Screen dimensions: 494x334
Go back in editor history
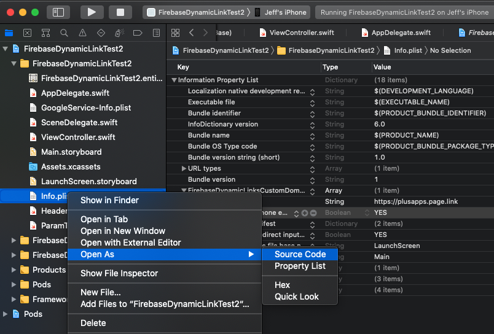(191, 33)
